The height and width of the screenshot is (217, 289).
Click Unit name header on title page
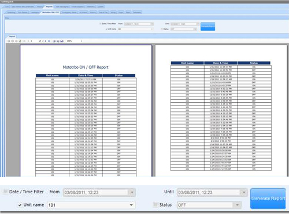(52, 76)
